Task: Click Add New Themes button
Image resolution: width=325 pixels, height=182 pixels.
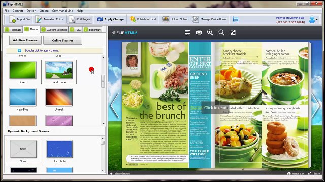Action: [x=25, y=40]
